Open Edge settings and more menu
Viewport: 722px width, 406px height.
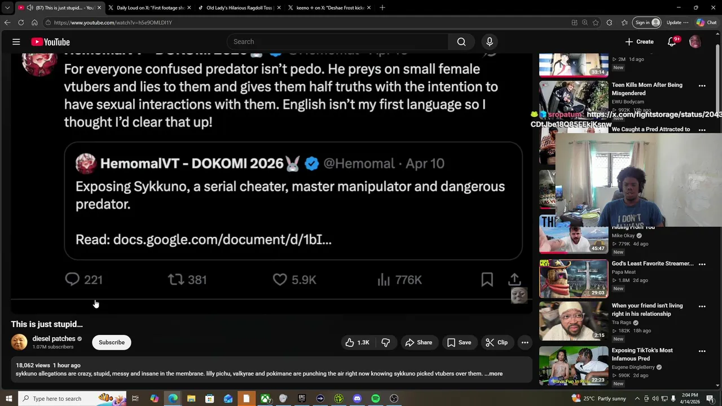coord(686,23)
